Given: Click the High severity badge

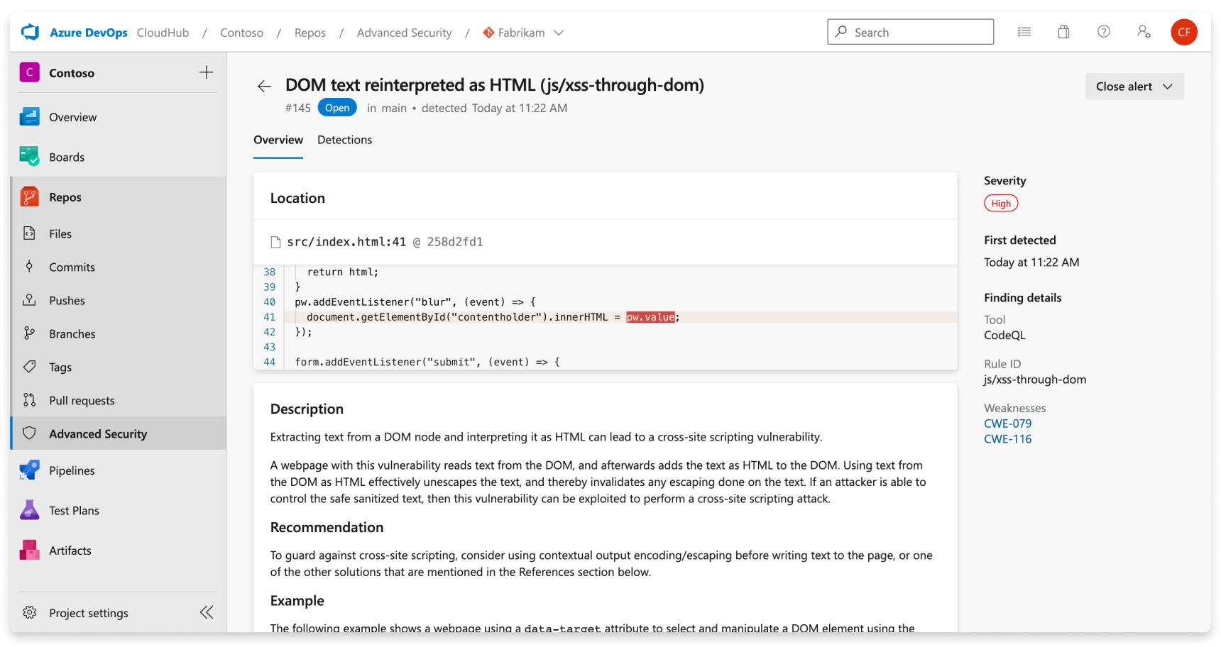Looking at the screenshot, I should coord(1001,204).
